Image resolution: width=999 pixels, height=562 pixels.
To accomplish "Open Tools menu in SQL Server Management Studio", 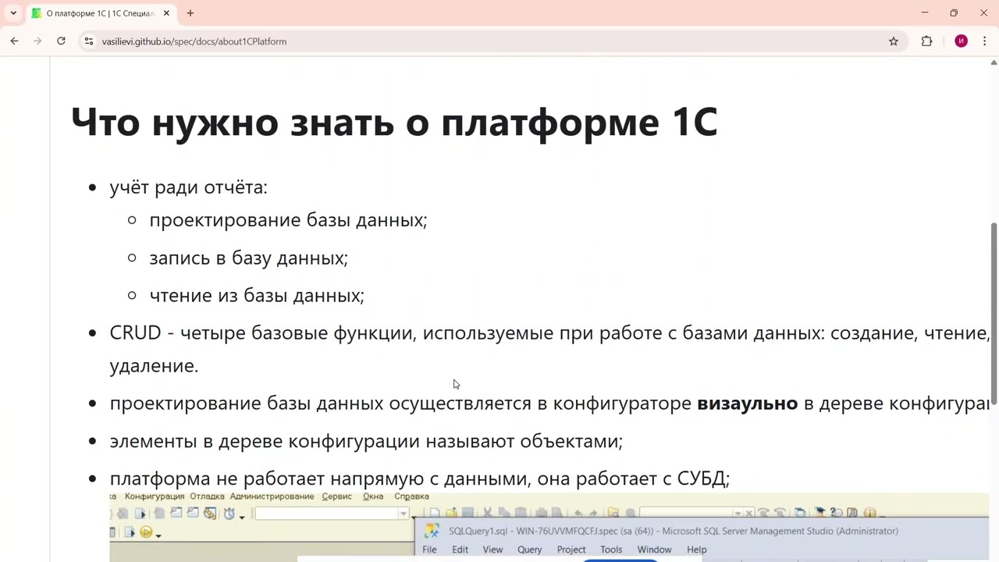I will coord(611,550).
